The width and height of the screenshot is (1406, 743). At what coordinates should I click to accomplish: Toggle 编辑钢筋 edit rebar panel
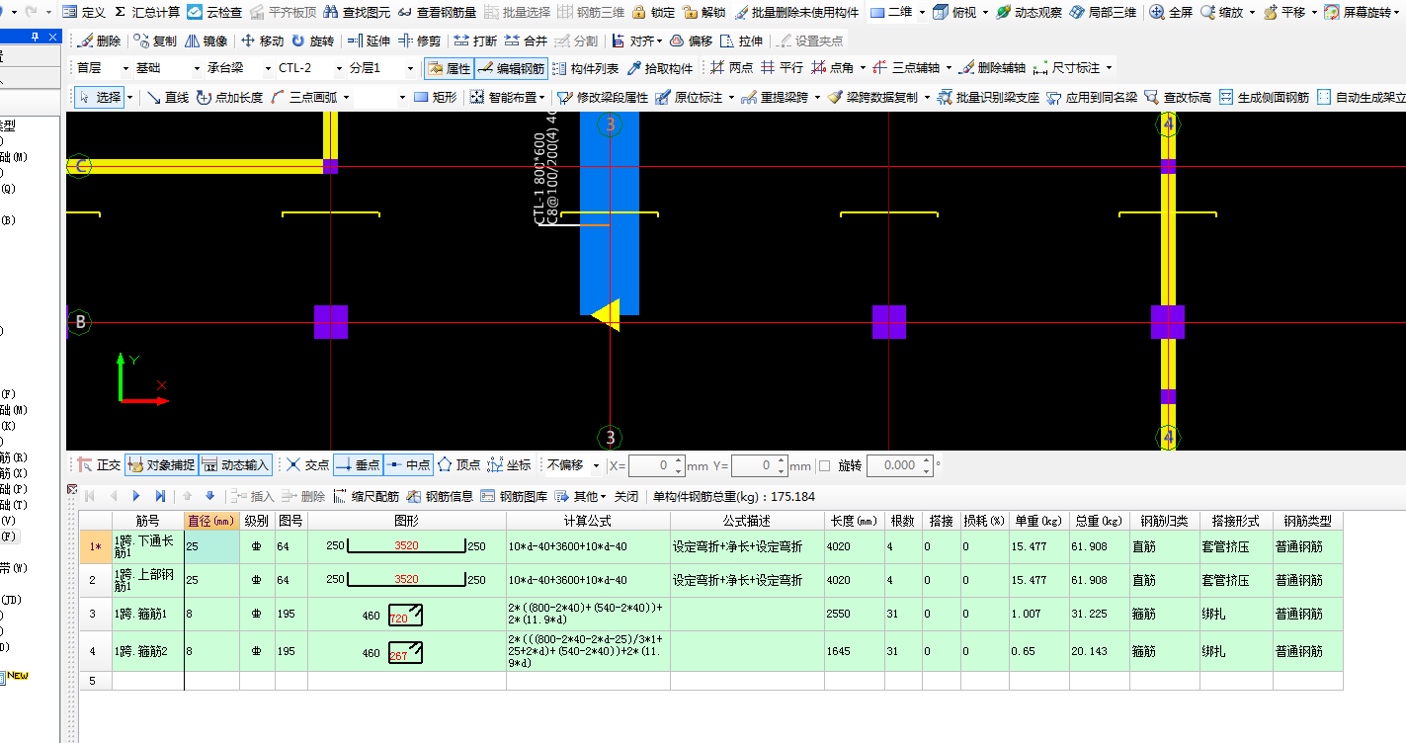pyautogui.click(x=511, y=68)
